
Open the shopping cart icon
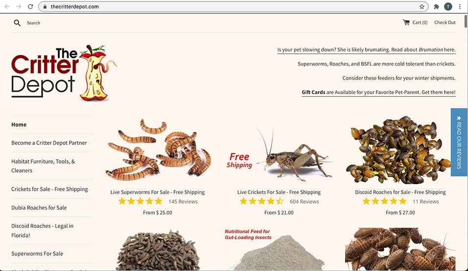point(406,23)
